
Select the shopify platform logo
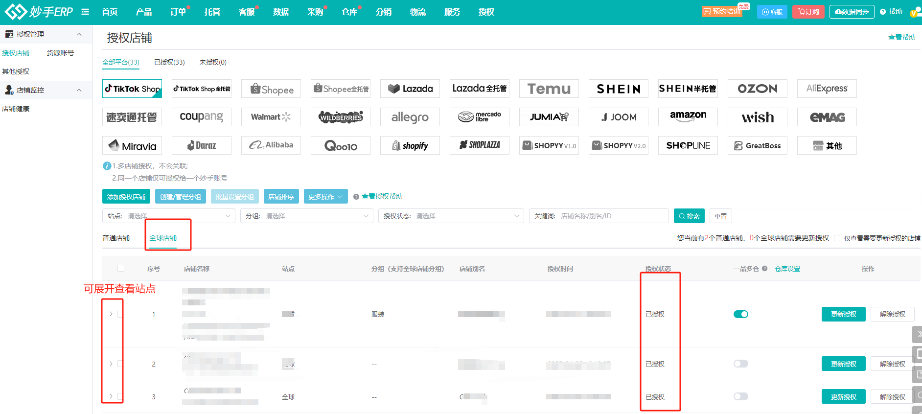(x=410, y=145)
